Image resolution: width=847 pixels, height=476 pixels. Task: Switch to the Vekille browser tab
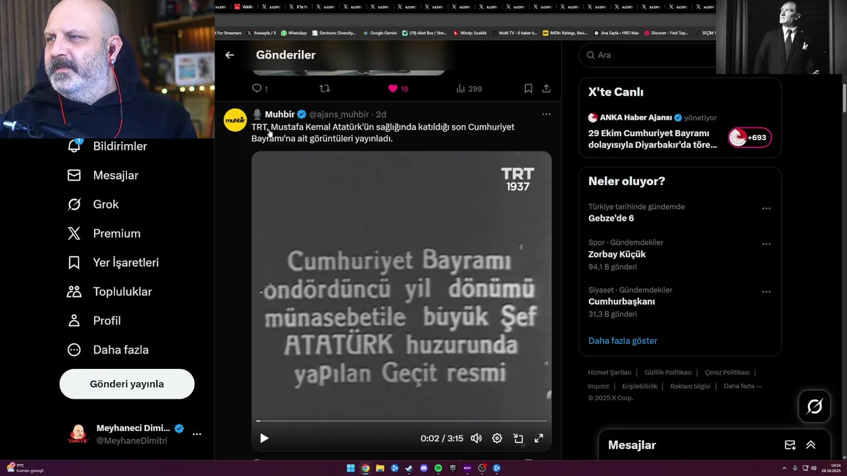pos(245,7)
